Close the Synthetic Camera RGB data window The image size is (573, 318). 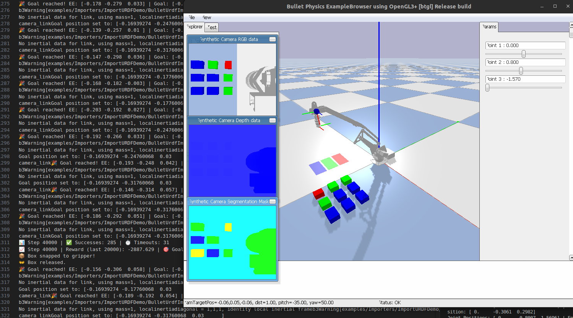(273, 39)
